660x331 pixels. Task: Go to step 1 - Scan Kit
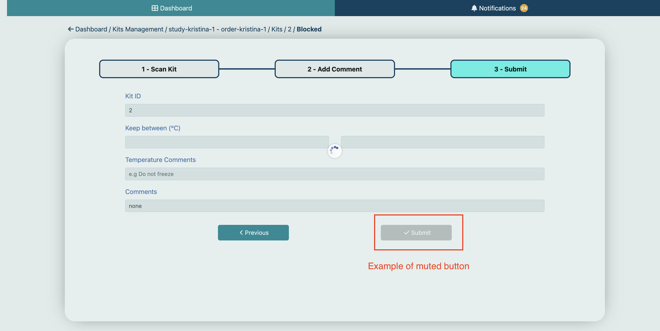coord(159,69)
